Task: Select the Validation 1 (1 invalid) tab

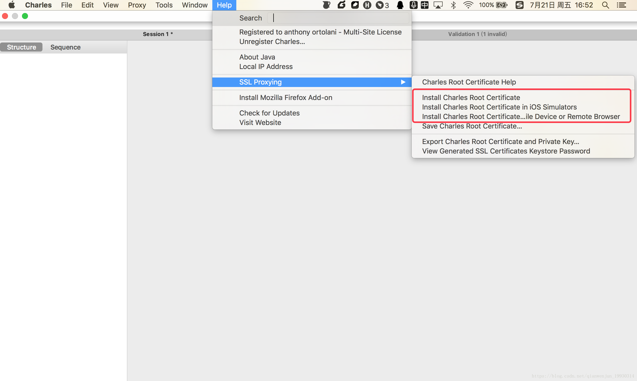Action: pyautogui.click(x=477, y=34)
